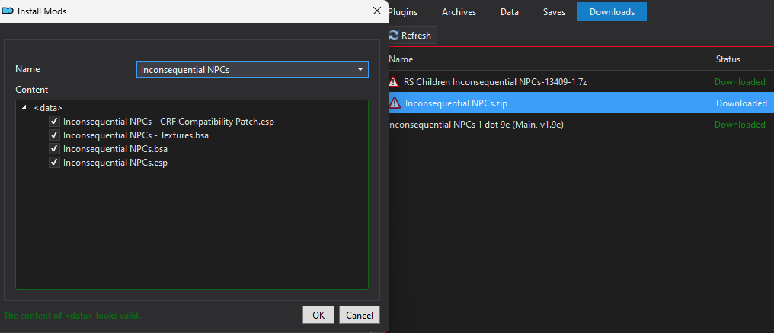Image resolution: width=774 pixels, height=333 pixels.
Task: Click the Name input field text
Action: pos(185,70)
